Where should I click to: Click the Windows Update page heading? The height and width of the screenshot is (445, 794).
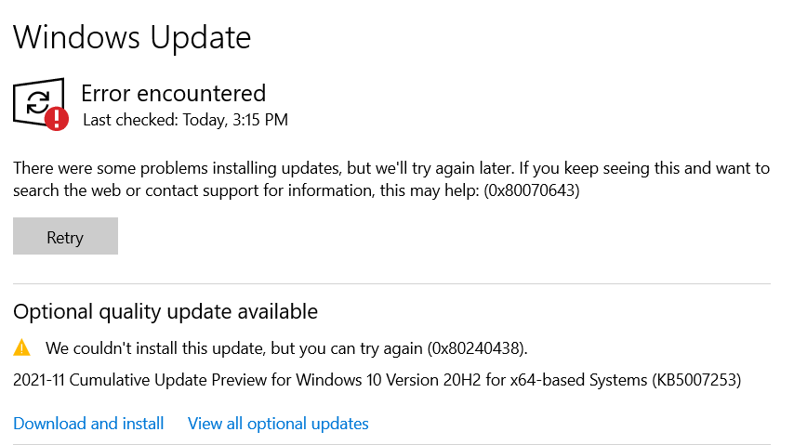pyautogui.click(x=132, y=37)
